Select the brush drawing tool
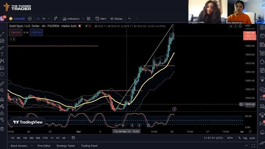Image resolution: width=265 pixels, height=149 pixels. 2,48
